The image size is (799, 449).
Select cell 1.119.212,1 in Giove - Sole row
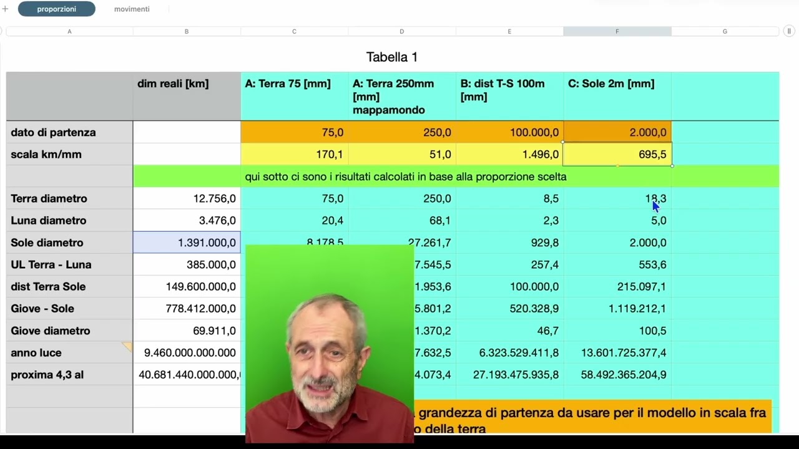(617, 308)
